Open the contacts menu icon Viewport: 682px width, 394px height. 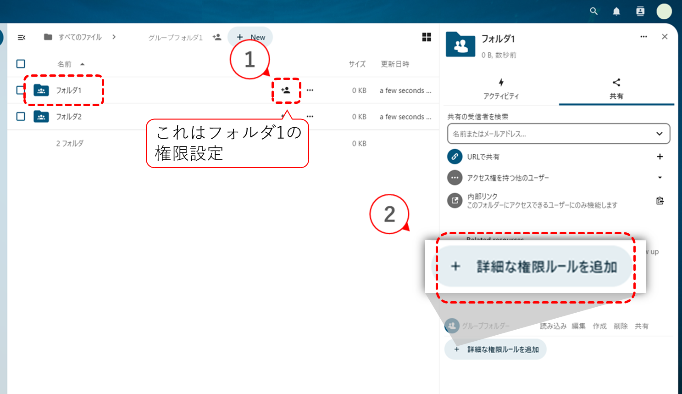pyautogui.click(x=640, y=11)
